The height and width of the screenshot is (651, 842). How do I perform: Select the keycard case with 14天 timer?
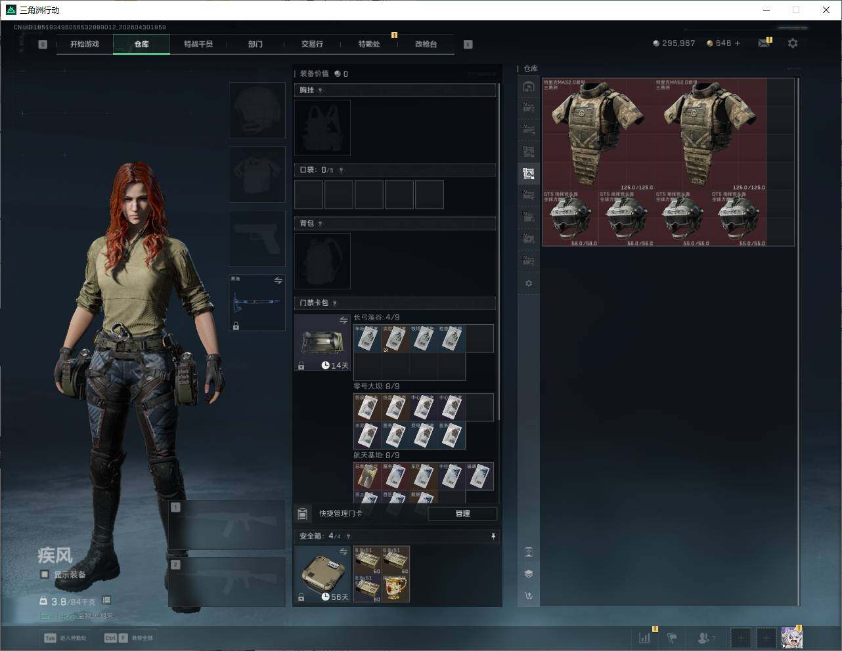322,343
